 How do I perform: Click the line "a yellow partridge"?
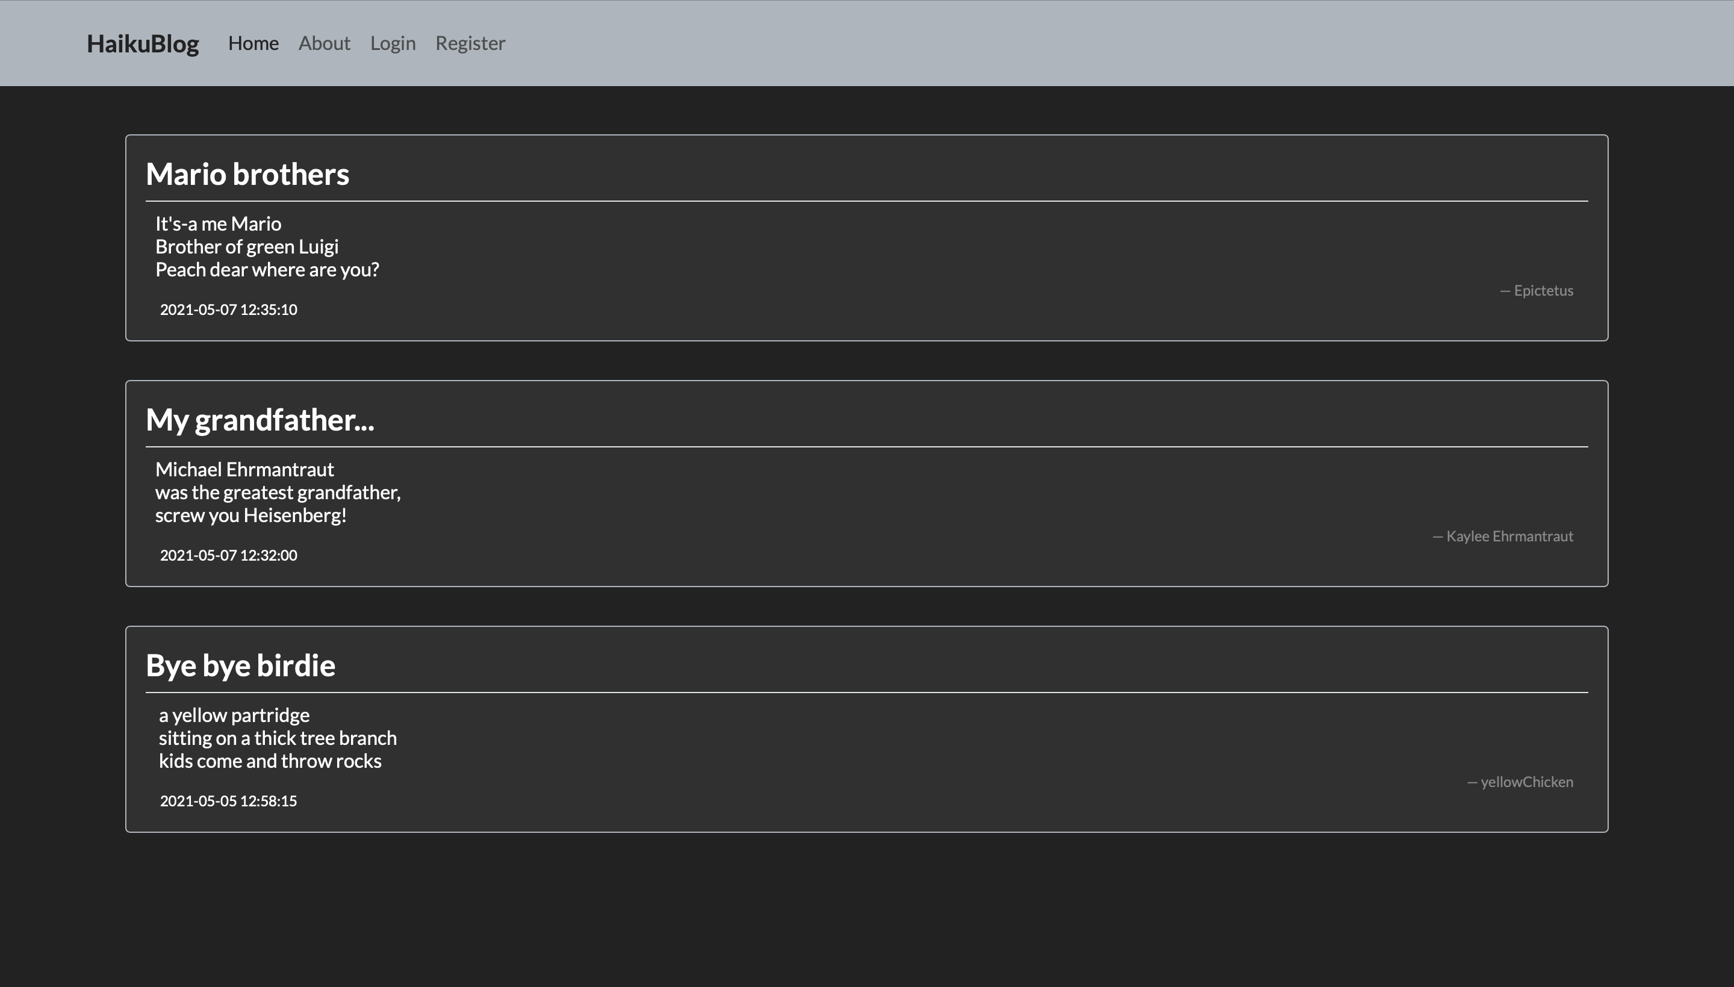pyautogui.click(x=234, y=715)
